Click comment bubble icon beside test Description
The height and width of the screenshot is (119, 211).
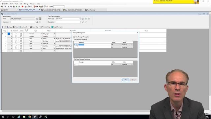click(40, 22)
